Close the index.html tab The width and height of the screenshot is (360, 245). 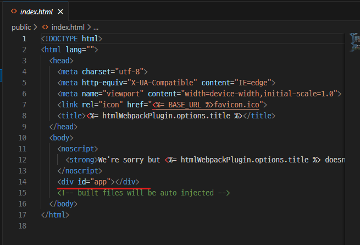pyautogui.click(x=60, y=12)
